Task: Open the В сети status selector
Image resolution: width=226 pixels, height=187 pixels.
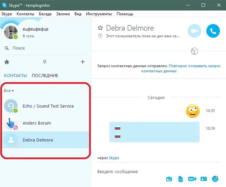Action: (x=28, y=36)
